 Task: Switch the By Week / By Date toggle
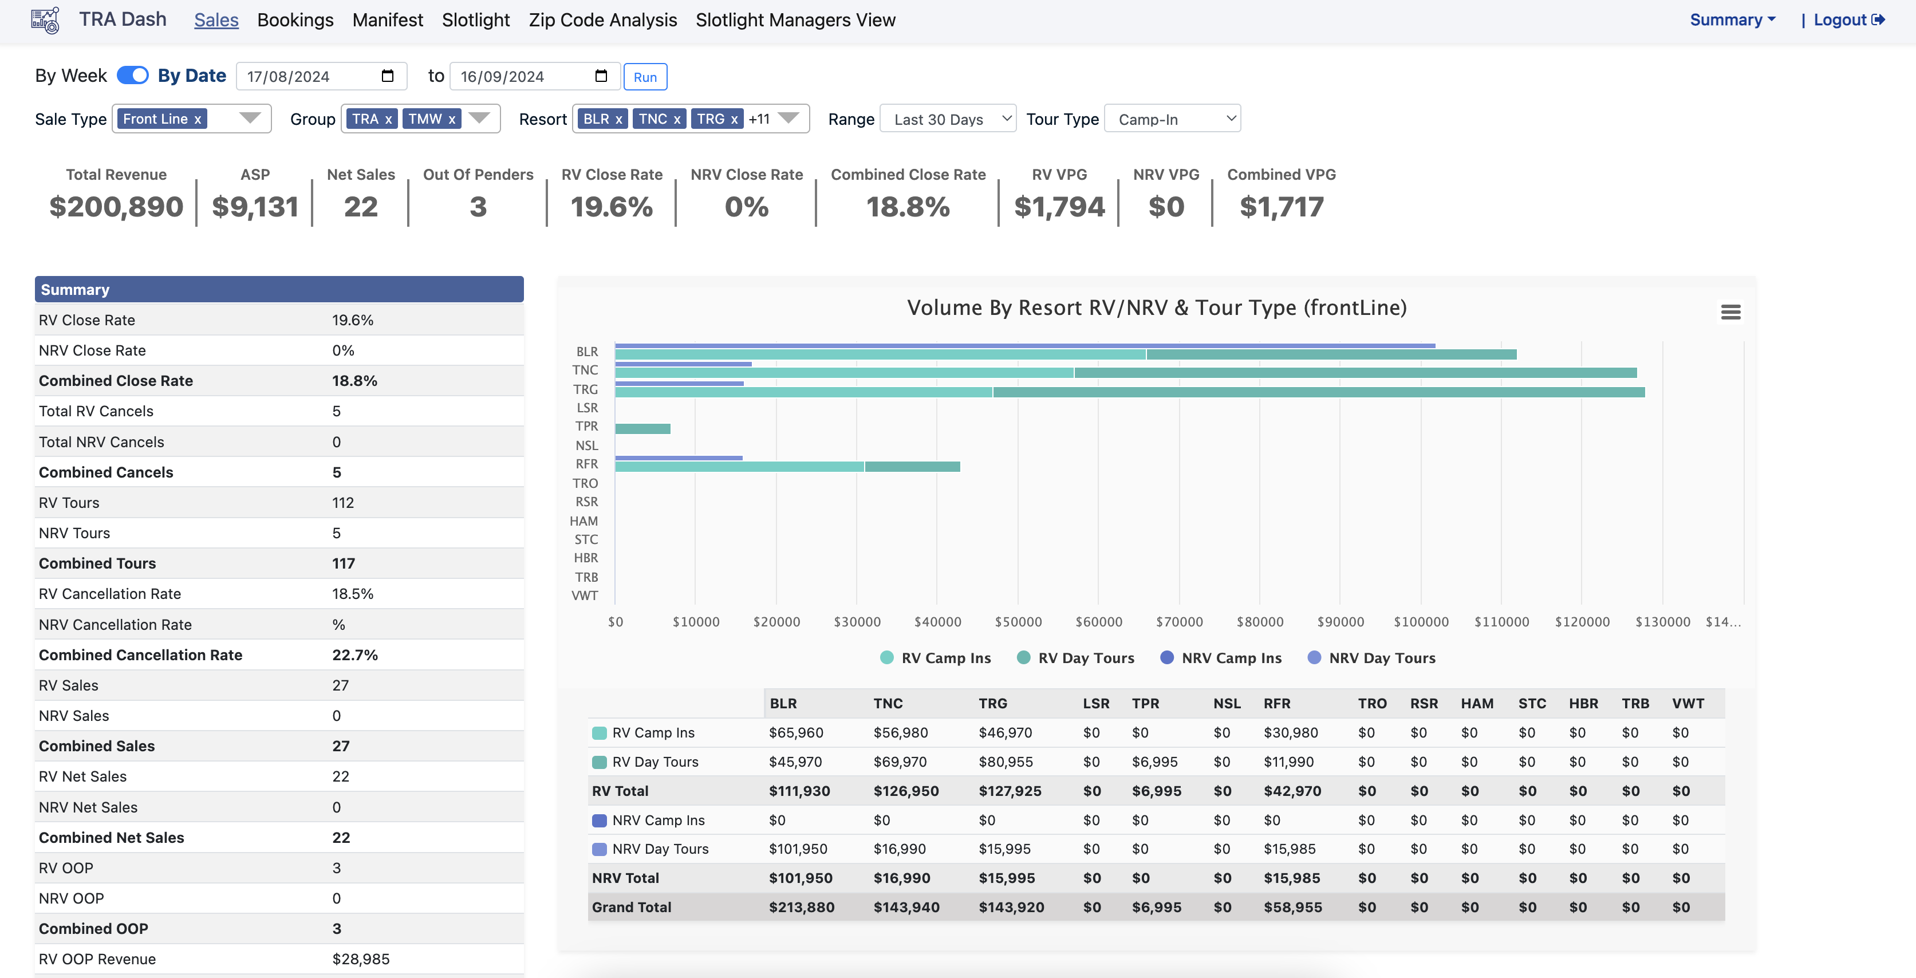click(x=132, y=76)
